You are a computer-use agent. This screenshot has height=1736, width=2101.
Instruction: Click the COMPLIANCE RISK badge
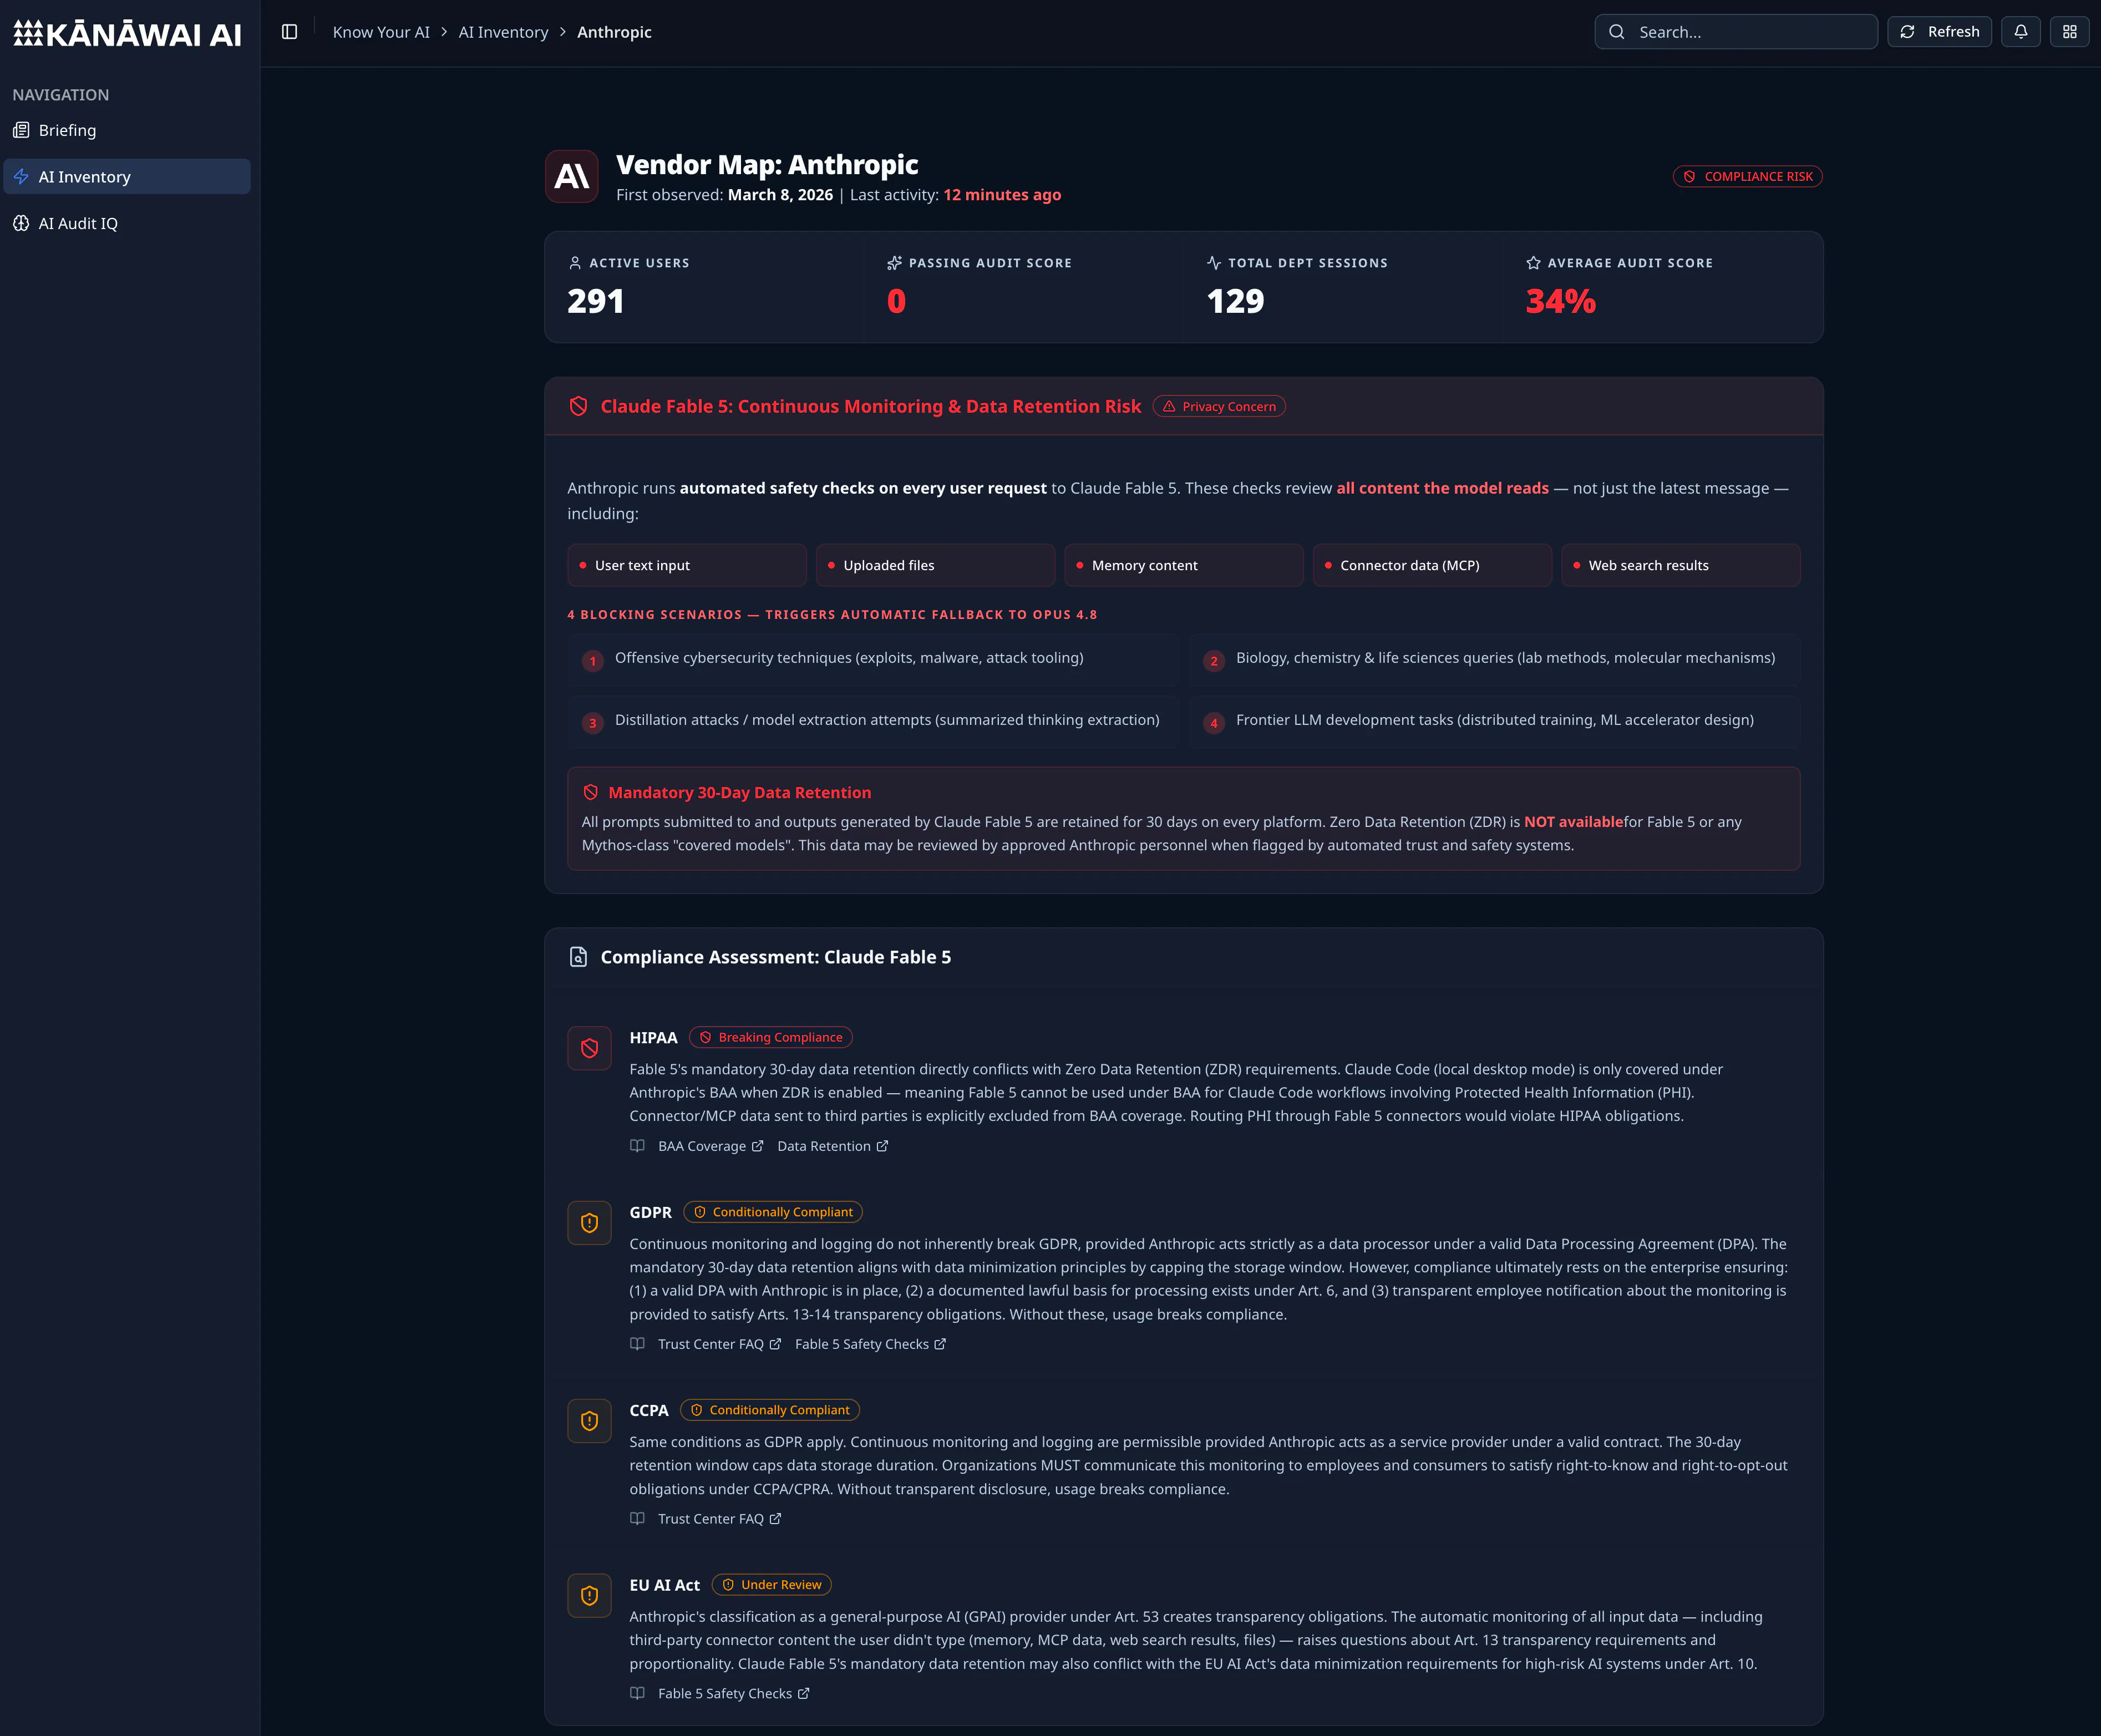click(1747, 177)
